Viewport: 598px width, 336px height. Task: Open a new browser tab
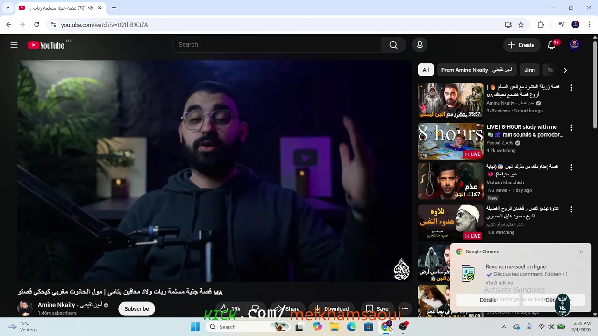[x=114, y=8]
